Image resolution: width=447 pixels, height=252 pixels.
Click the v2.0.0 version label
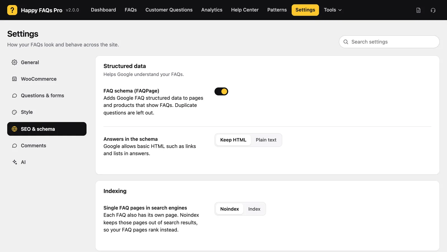point(72,10)
